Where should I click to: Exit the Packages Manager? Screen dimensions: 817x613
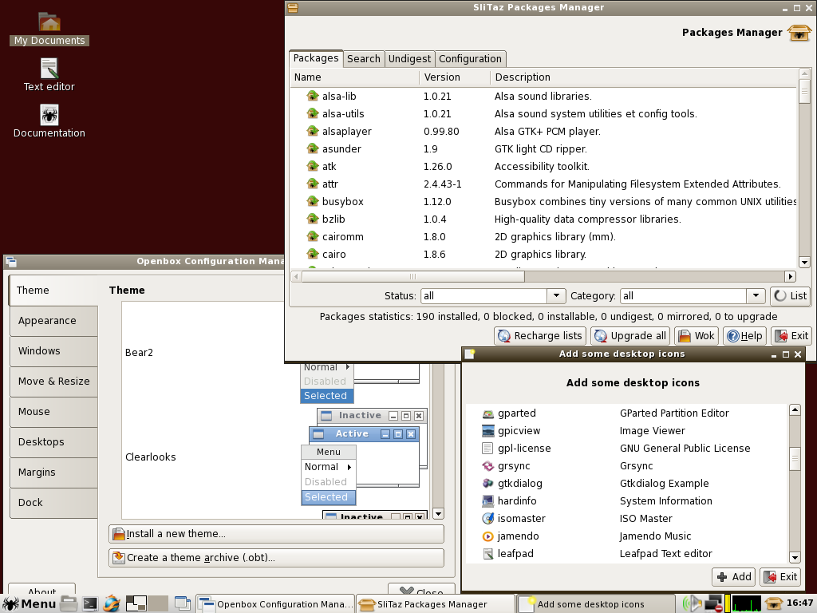point(791,336)
